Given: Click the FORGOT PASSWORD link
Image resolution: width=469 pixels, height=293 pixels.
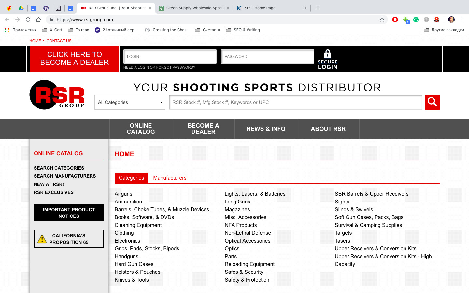Looking at the screenshot, I should 175,67.
